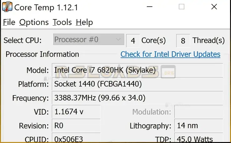Click the Processor Information group heading

(x=42, y=54)
